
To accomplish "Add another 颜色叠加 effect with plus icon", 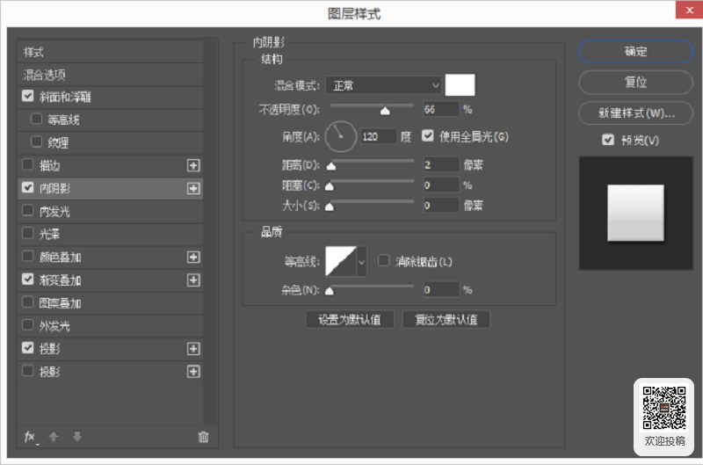I will [193, 257].
